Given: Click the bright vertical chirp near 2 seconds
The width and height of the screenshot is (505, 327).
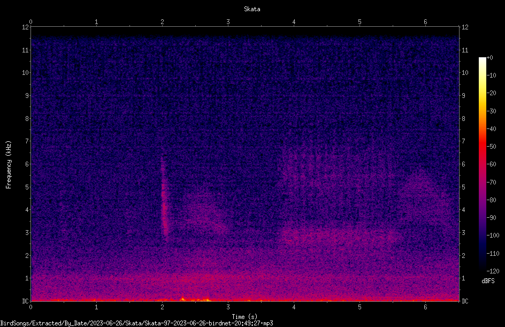Looking at the screenshot, I should click(164, 198).
